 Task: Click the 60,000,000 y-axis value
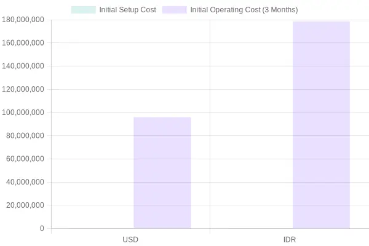click(25, 159)
